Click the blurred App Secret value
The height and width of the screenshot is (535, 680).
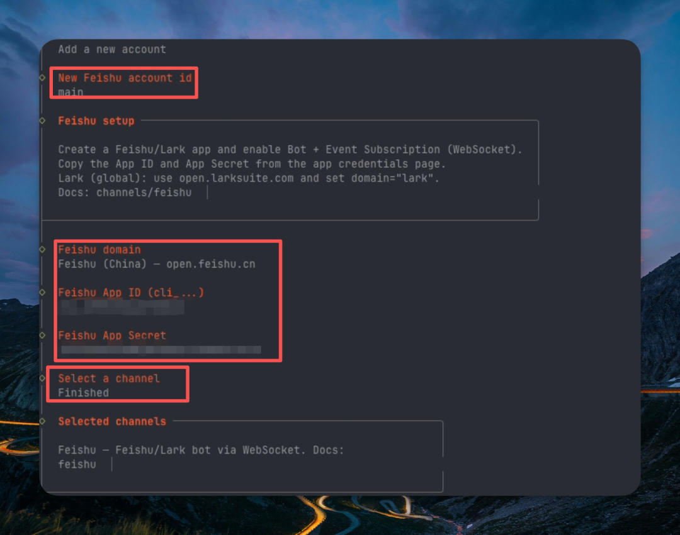(161, 350)
